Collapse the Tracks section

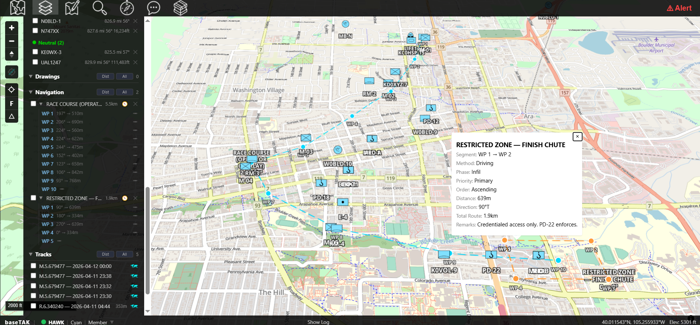click(x=31, y=255)
